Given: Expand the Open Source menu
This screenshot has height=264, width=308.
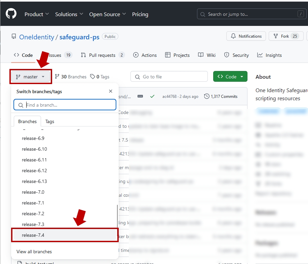Looking at the screenshot, I should (108, 14).
